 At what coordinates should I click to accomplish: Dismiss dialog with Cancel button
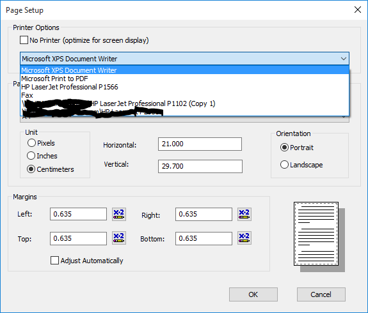point(321,294)
